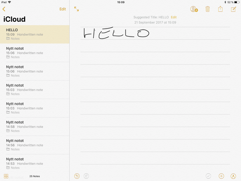Tap the note date 21 September 2017

[155, 22]
